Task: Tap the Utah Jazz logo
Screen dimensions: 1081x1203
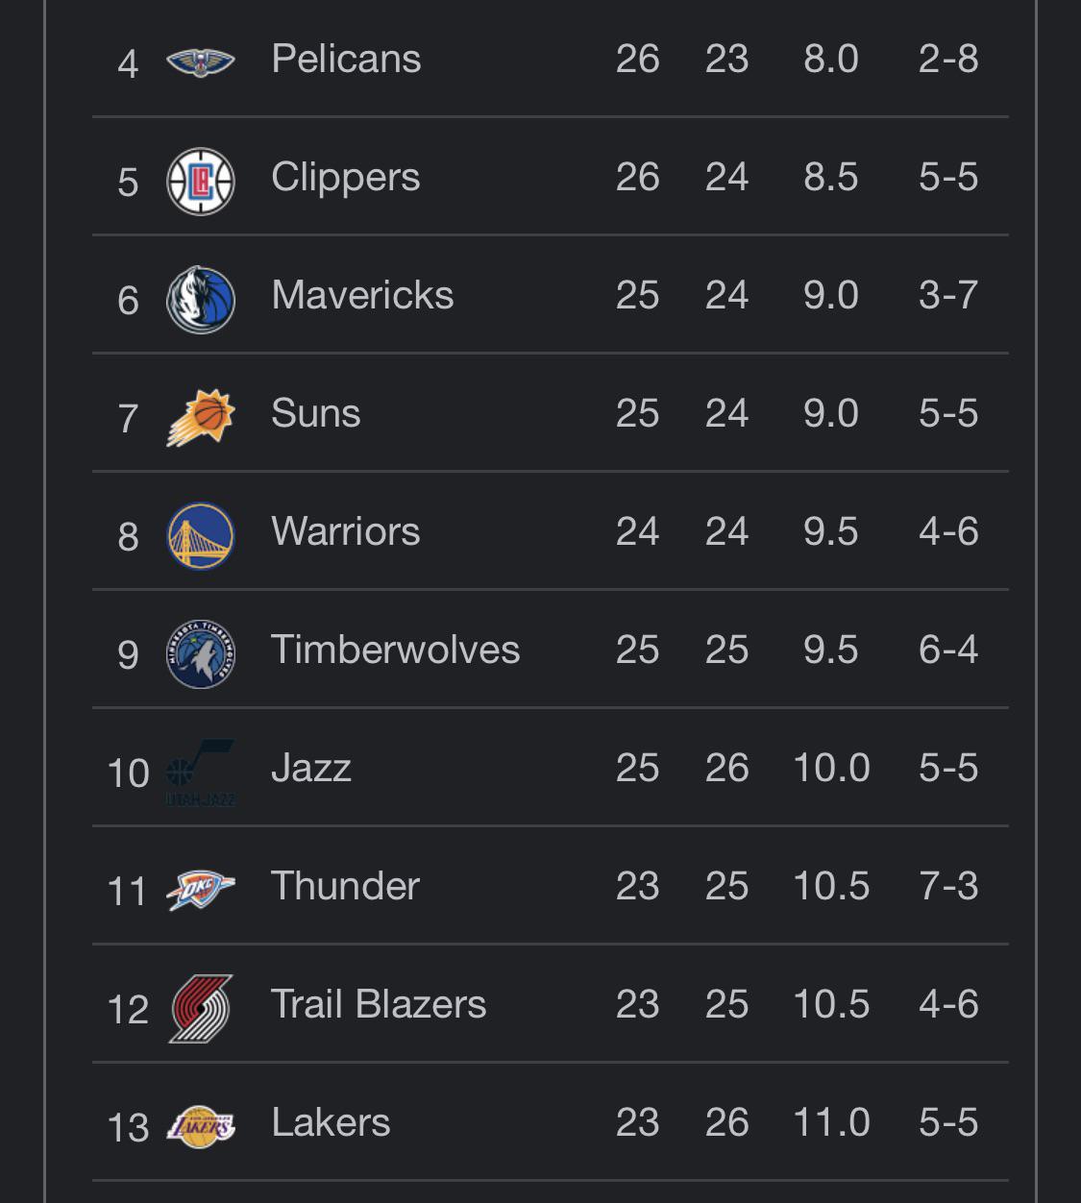Action: point(200,772)
